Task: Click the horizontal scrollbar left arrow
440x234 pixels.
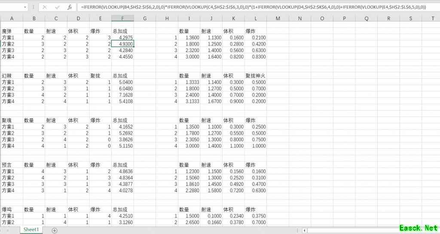Action: pyautogui.click(x=305, y=231)
